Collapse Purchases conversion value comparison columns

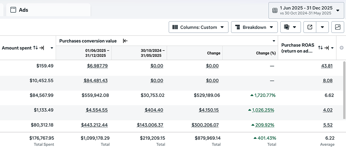pos(125,41)
